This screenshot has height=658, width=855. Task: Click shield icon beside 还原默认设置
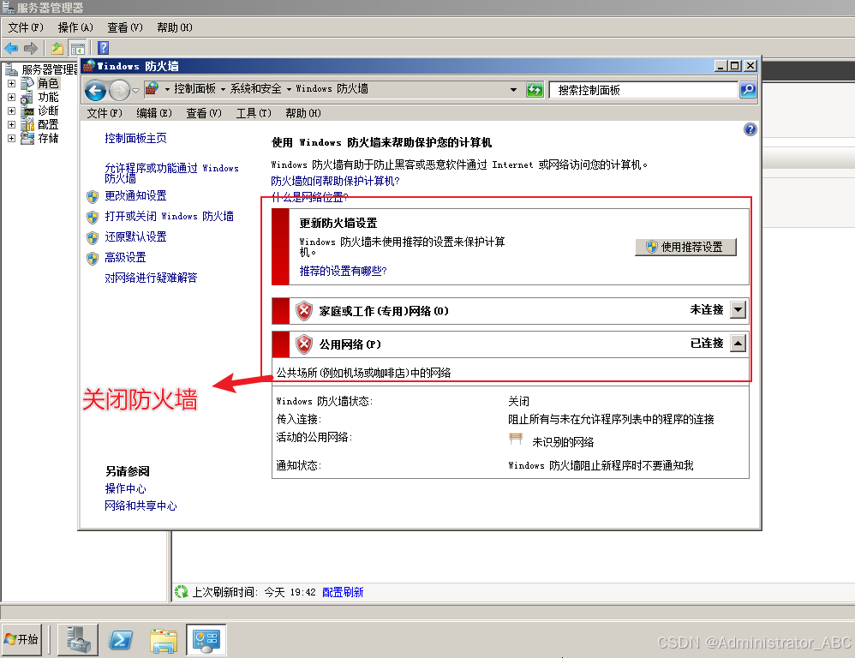pyautogui.click(x=93, y=237)
